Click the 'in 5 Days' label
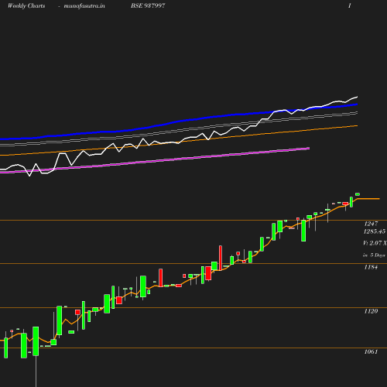The height and width of the screenshot is (387, 387). coord(374,255)
